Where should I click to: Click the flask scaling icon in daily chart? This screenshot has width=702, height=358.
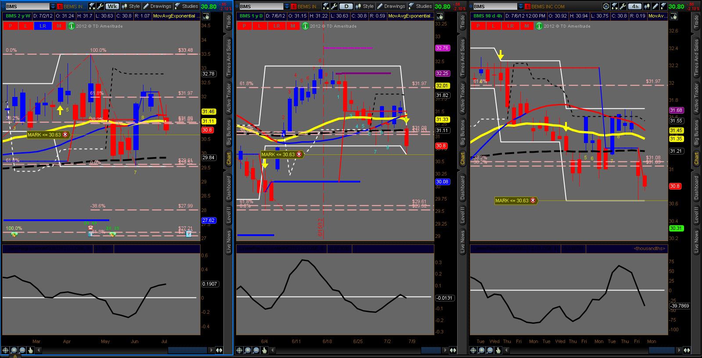[326, 6]
